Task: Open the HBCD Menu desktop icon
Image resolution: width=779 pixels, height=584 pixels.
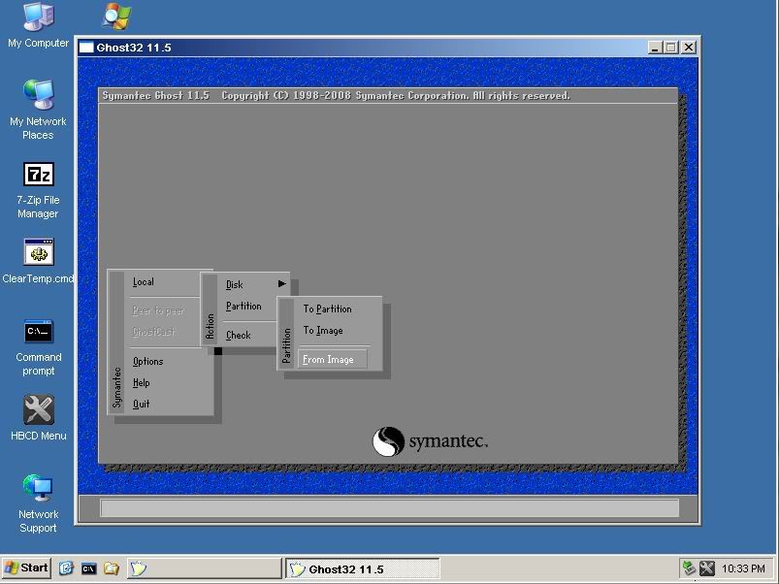Action: coord(38,418)
